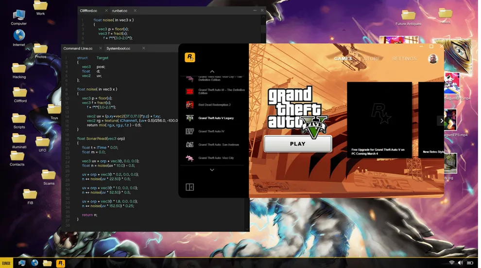Select Red Dead Redemption 2 game icon
The width and height of the screenshot is (481, 268).
tap(189, 105)
